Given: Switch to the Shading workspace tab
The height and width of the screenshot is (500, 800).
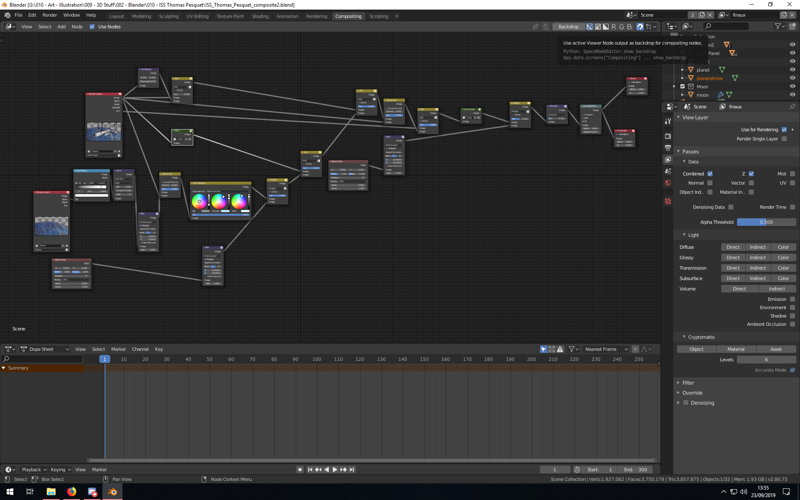Looking at the screenshot, I should pyautogui.click(x=260, y=16).
